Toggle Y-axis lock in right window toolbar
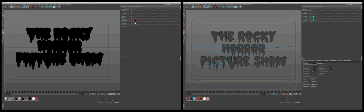Image resolution: width=364 pixels, height=112 pixels. [x=206, y=7]
